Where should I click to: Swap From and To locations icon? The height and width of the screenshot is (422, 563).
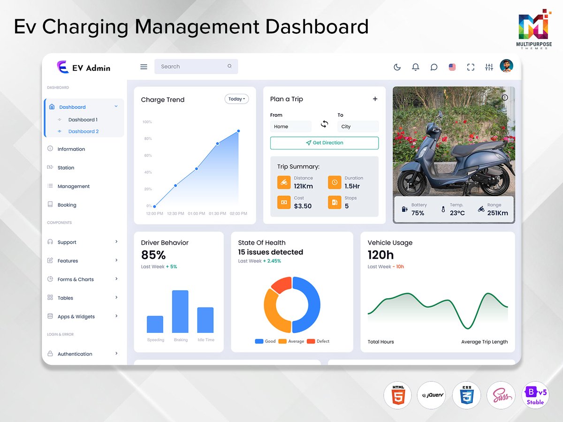tap(324, 124)
